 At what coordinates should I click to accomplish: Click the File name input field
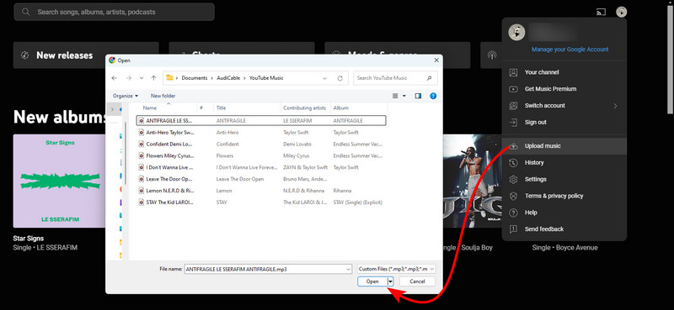(265, 270)
